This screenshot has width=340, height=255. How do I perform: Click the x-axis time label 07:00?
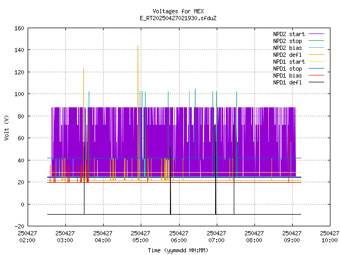click(216, 241)
